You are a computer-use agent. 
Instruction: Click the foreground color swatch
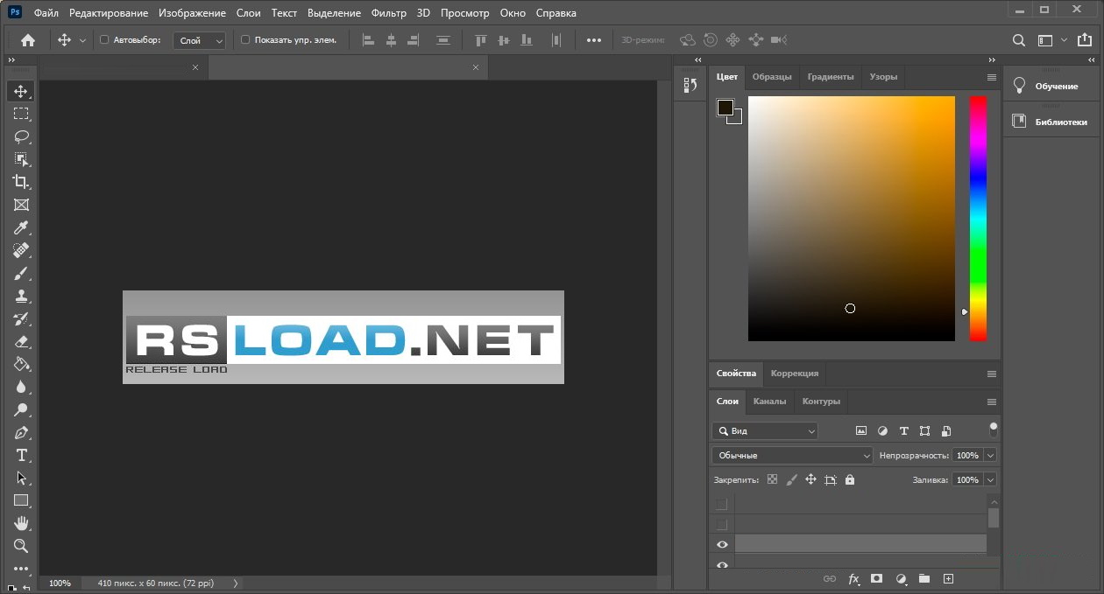tap(725, 108)
